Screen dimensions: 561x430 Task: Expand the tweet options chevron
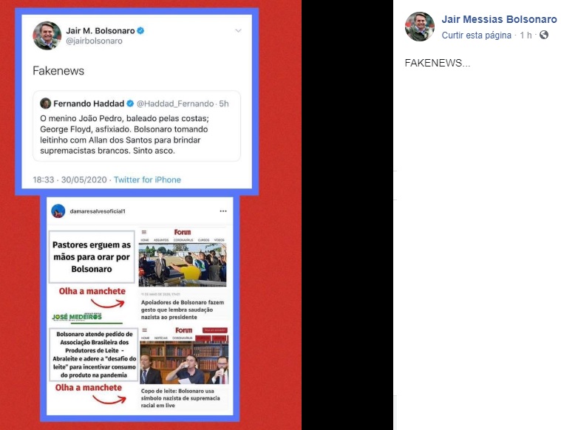click(x=238, y=31)
